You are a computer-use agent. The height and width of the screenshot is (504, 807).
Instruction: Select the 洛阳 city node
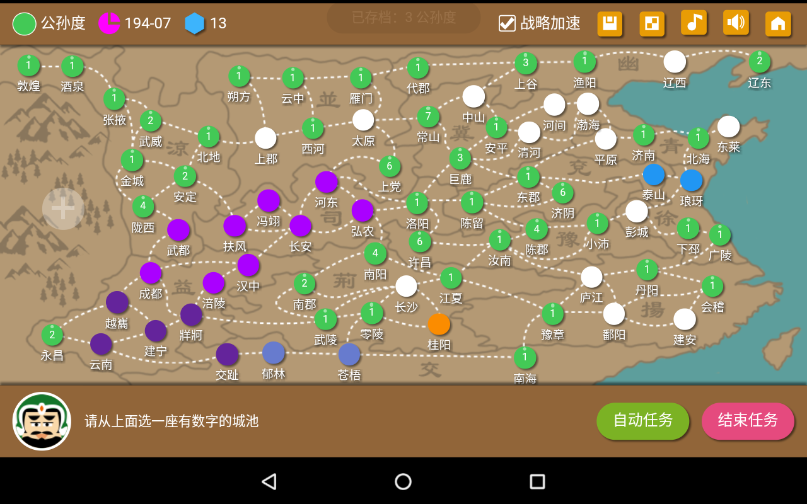click(x=417, y=203)
